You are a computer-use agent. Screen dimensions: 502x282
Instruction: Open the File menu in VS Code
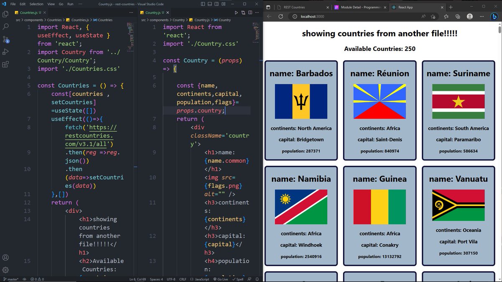click(x=13, y=4)
